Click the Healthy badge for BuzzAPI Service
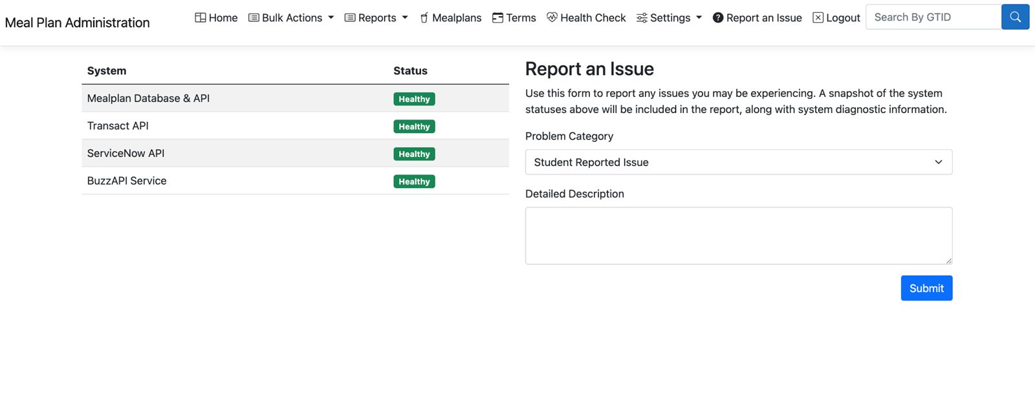The image size is (1035, 407). (414, 182)
